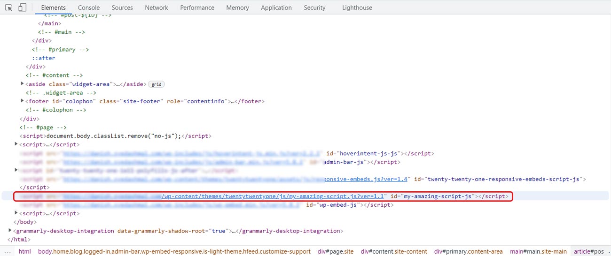Open the Memory tab
This screenshot has height=256, width=611.
237,8
